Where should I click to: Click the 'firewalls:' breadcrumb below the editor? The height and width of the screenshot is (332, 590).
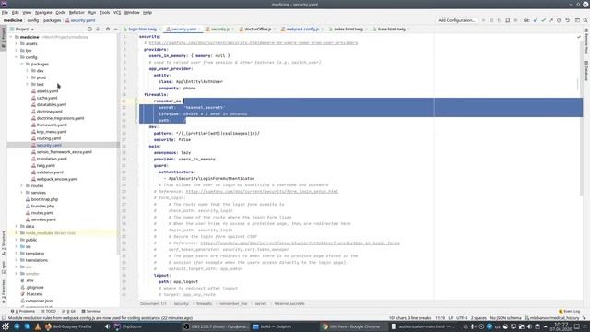tap(205, 303)
